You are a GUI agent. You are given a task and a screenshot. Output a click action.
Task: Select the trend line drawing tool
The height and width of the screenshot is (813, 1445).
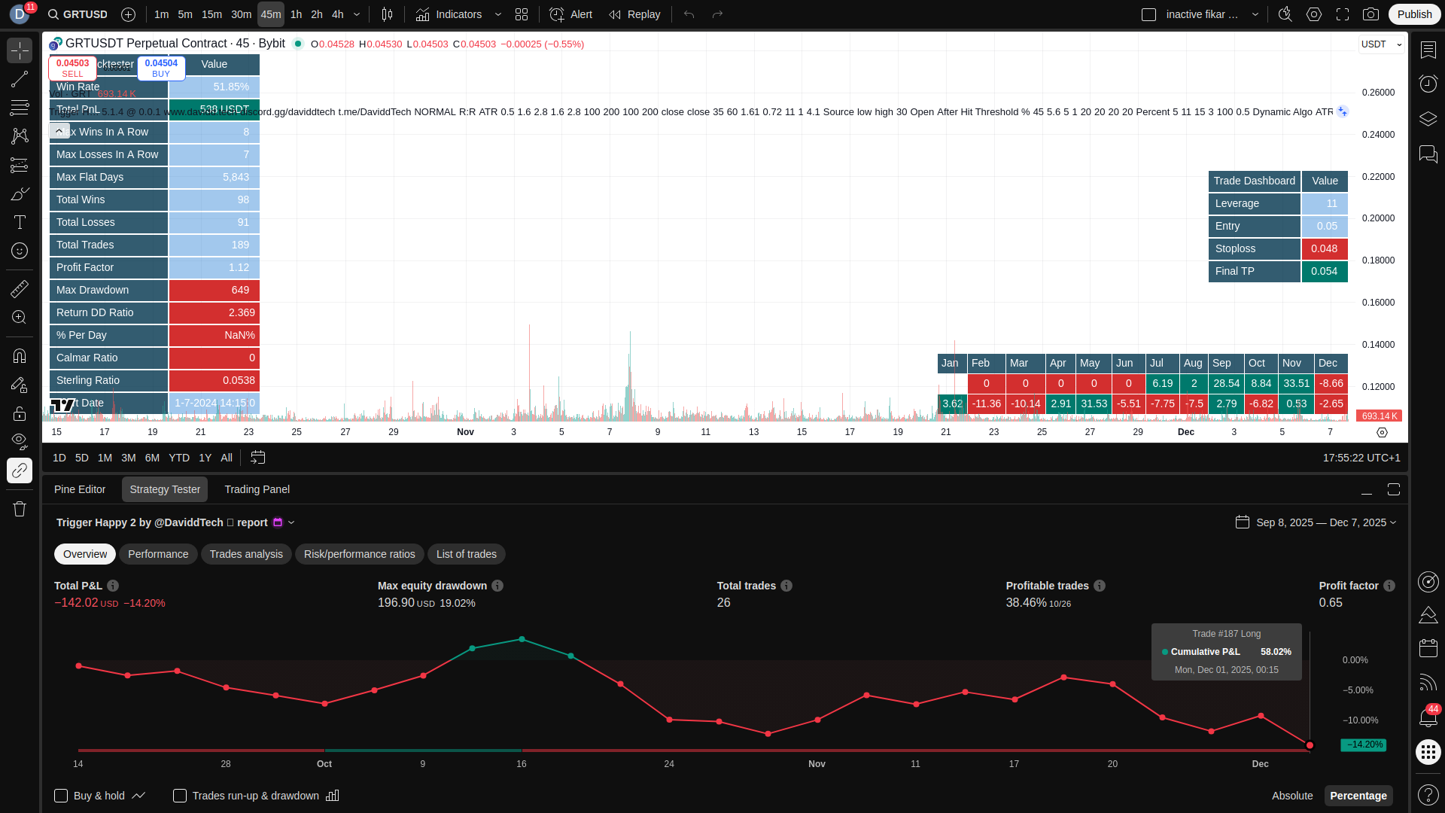(20, 79)
